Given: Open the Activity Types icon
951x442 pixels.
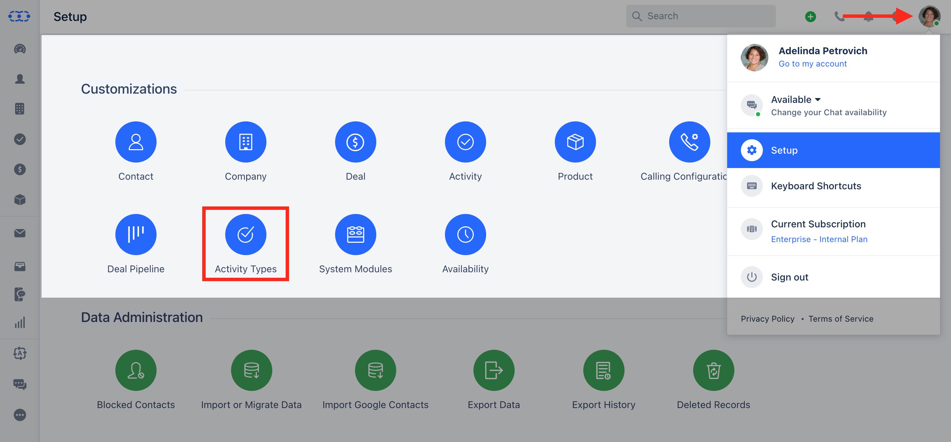Looking at the screenshot, I should tap(245, 235).
